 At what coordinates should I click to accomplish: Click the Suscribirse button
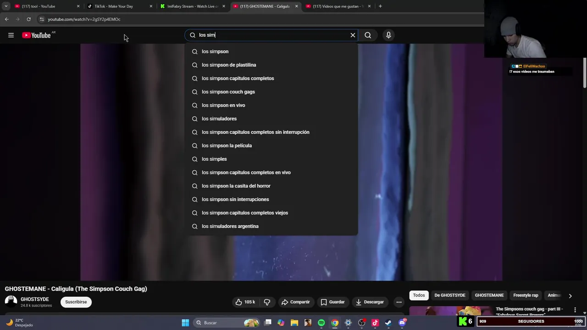pos(76,302)
